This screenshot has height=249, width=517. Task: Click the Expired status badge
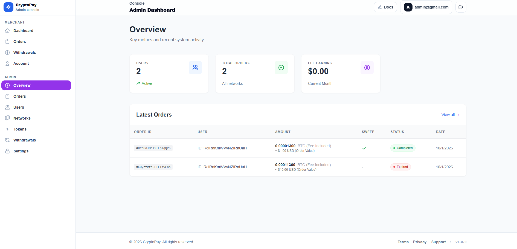[x=400, y=167]
